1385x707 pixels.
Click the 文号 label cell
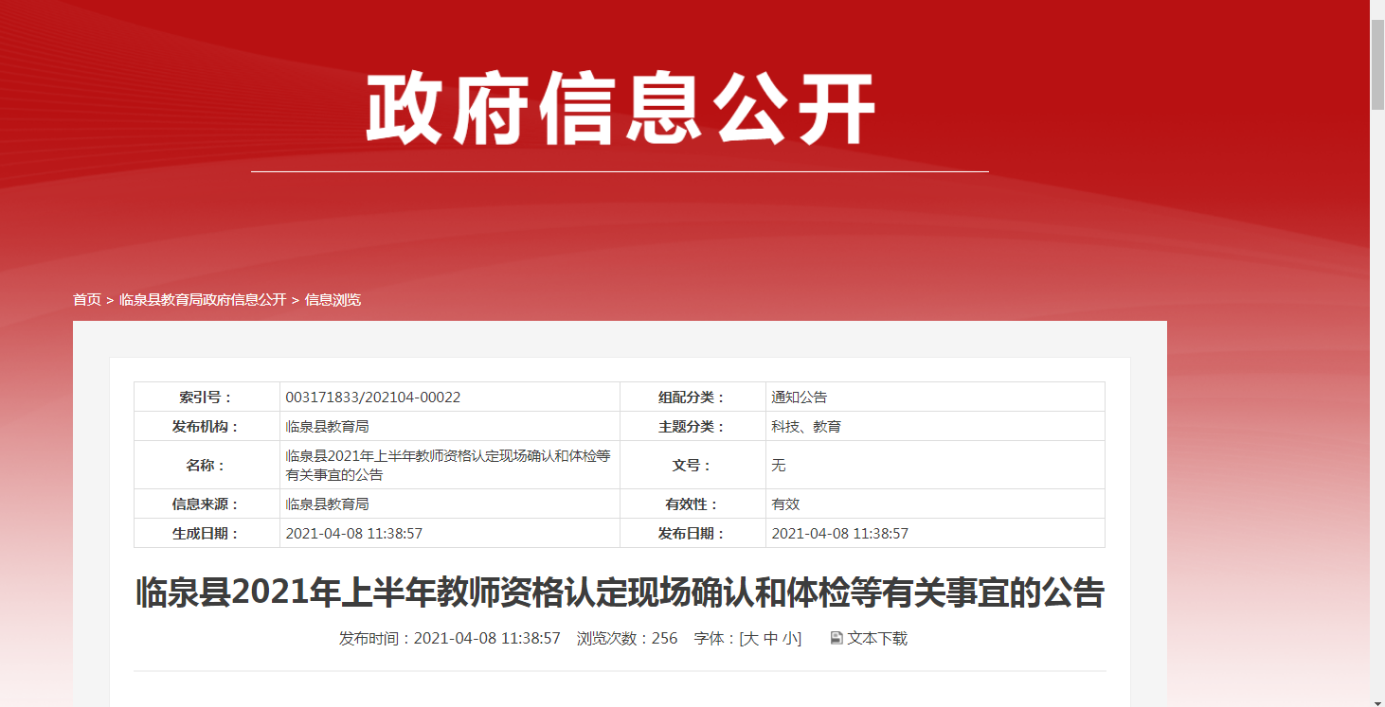click(693, 466)
